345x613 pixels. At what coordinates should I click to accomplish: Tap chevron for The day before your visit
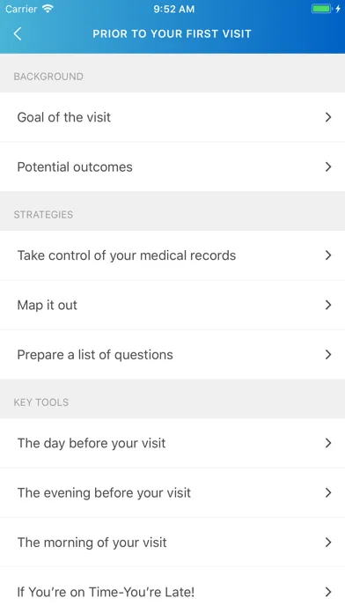328,443
